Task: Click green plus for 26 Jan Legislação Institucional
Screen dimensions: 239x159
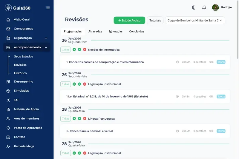Action: [x=79, y=84]
